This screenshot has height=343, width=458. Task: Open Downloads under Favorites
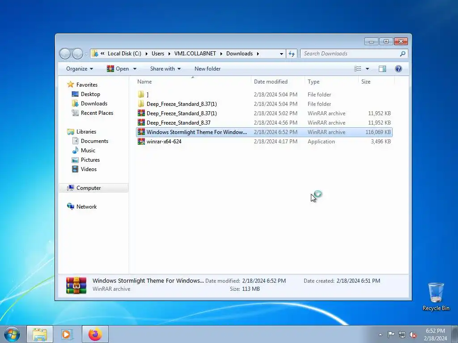click(94, 104)
